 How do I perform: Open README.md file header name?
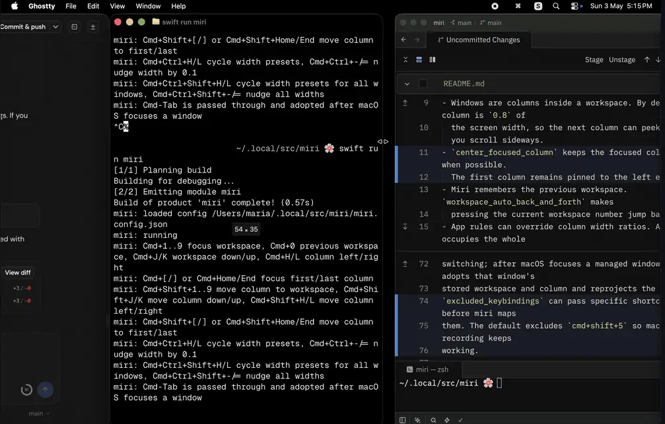(x=464, y=84)
